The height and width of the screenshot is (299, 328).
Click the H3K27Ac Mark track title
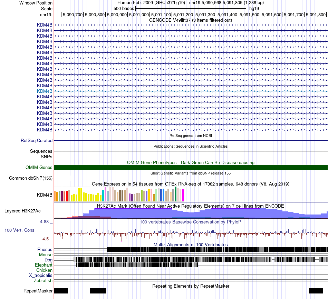pos(190,206)
